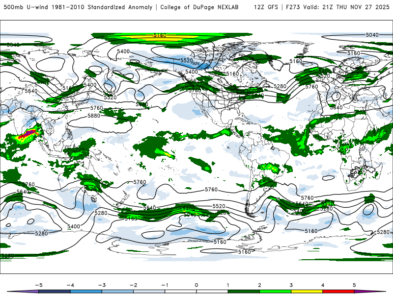Click the colorbar label "3"

coord(291,285)
